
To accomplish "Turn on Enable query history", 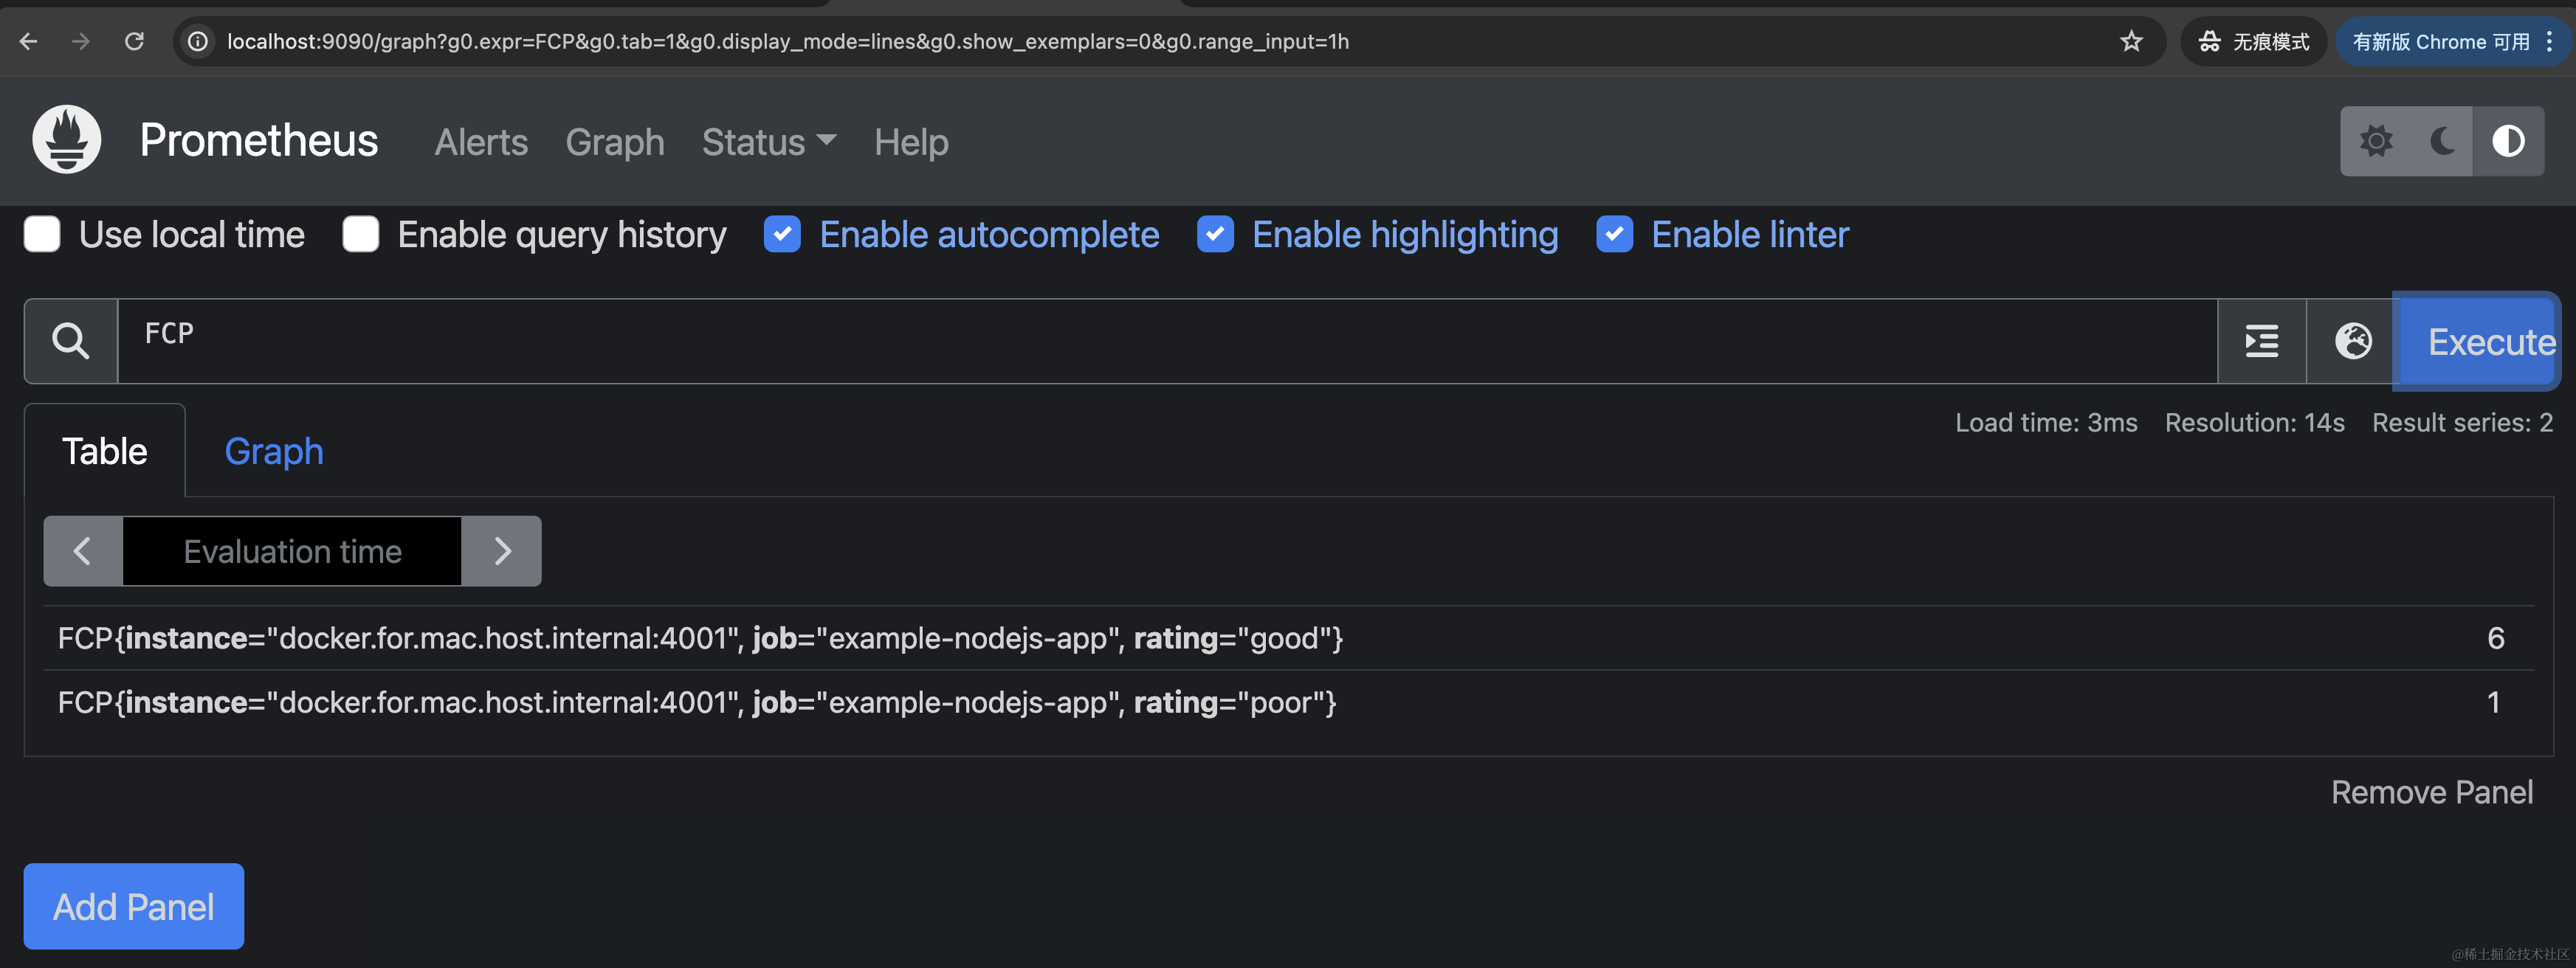I will 360,234.
